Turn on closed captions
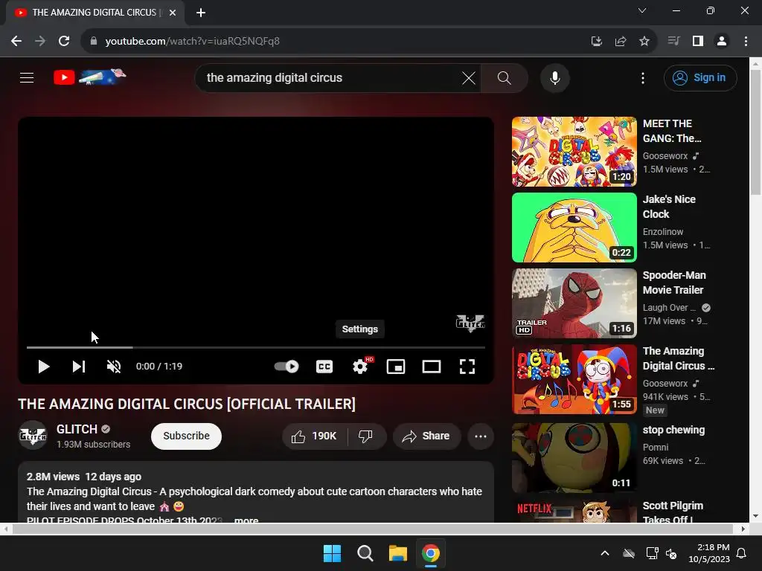The width and height of the screenshot is (762, 571). [324, 367]
